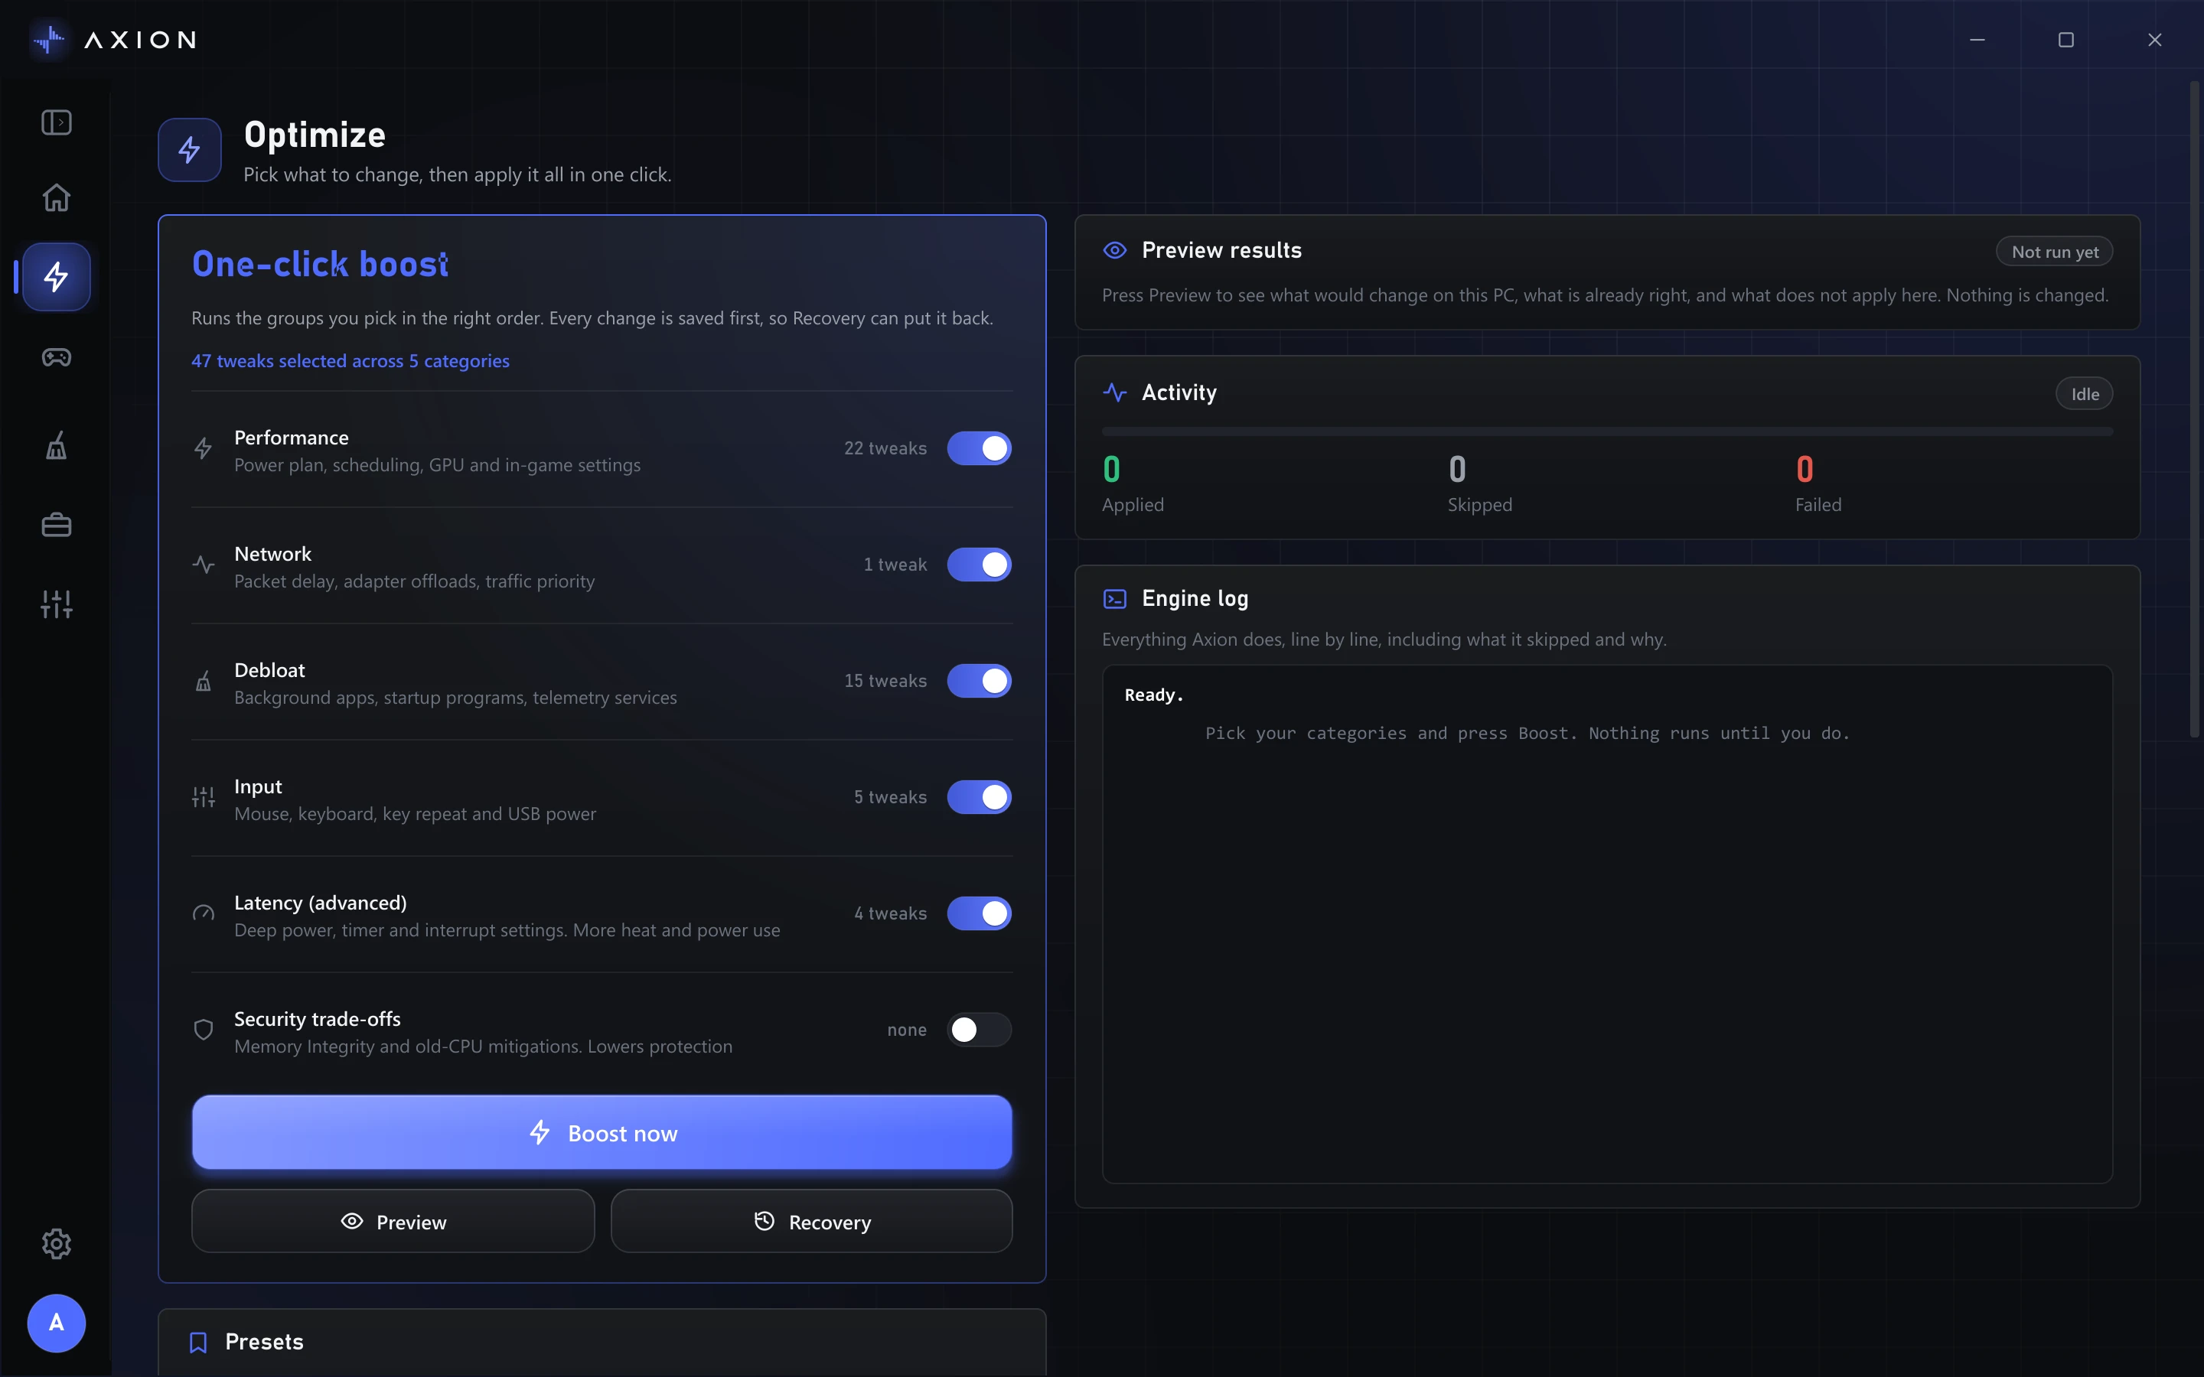The width and height of the screenshot is (2204, 1377).
Task: Click the Axion logo icon
Action: (x=48, y=39)
